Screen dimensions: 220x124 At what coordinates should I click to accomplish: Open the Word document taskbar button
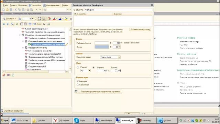click(x=21, y=121)
